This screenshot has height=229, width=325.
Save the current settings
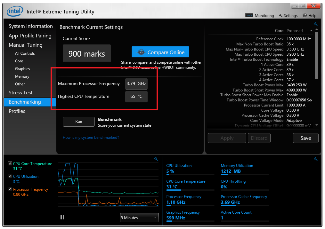click(305, 138)
